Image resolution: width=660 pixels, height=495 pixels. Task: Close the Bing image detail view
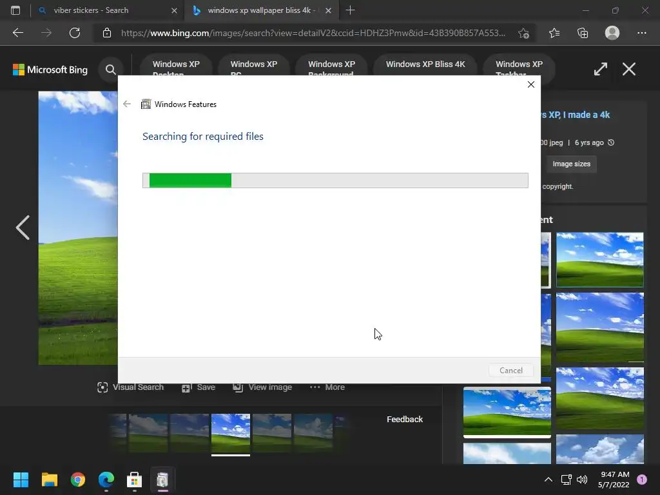[x=629, y=69]
